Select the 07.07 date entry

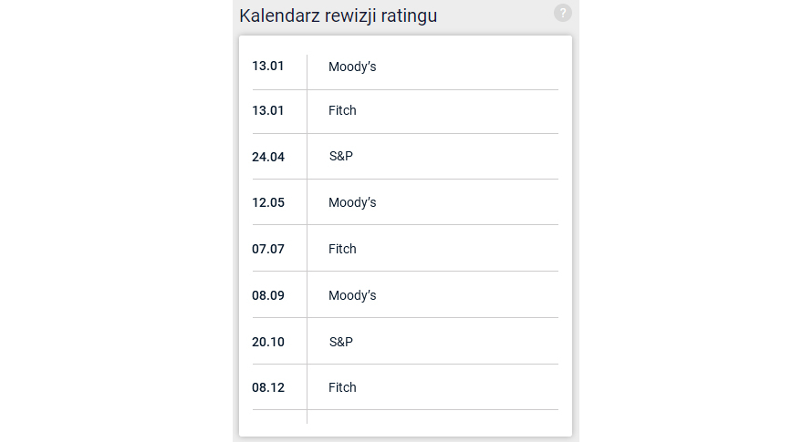coord(268,249)
